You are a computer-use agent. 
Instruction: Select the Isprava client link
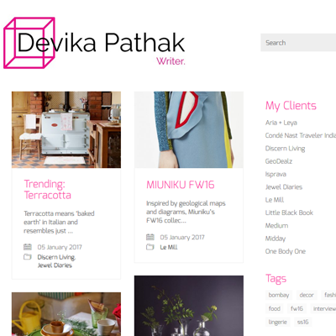click(276, 174)
